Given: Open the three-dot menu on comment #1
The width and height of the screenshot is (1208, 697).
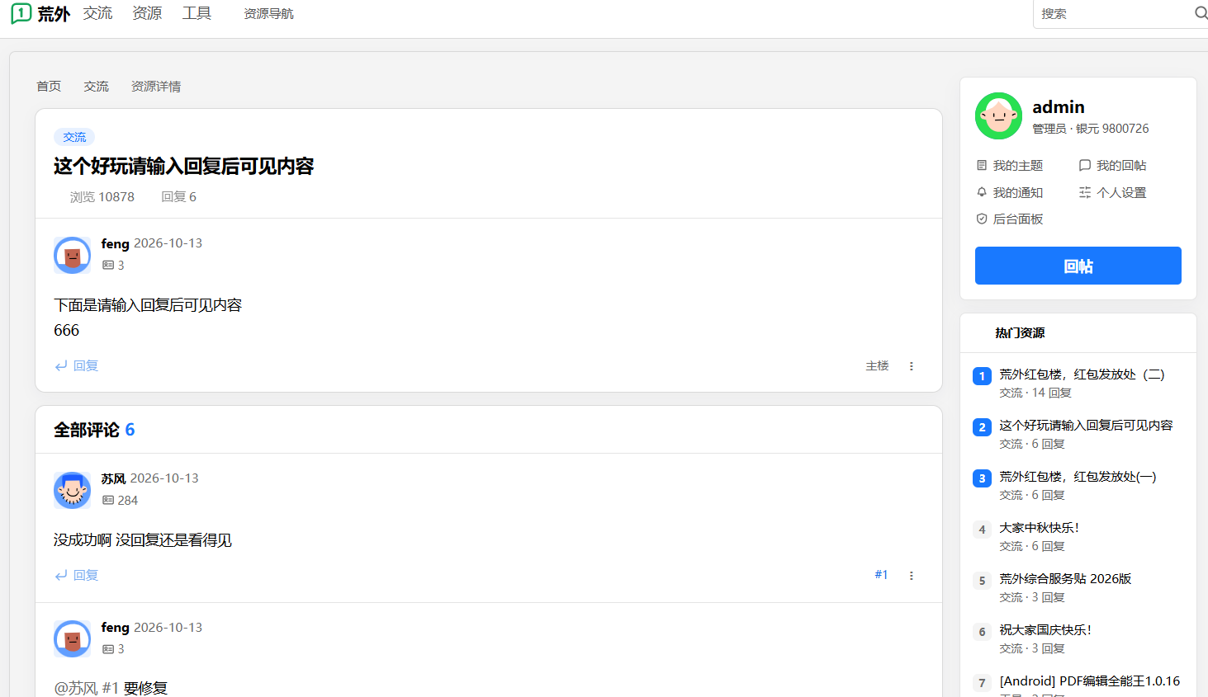Looking at the screenshot, I should [x=912, y=576].
